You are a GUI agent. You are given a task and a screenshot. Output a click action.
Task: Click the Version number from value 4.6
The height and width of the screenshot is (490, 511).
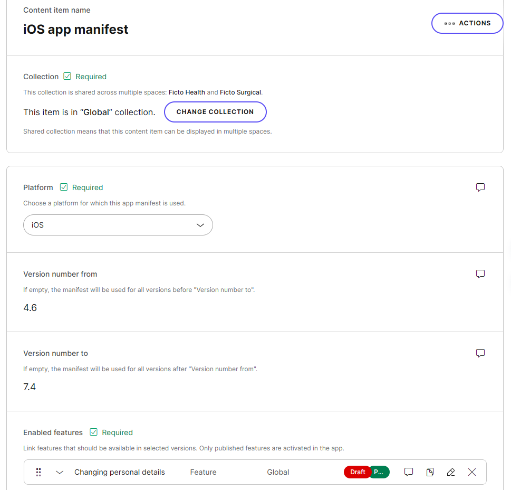tap(30, 307)
